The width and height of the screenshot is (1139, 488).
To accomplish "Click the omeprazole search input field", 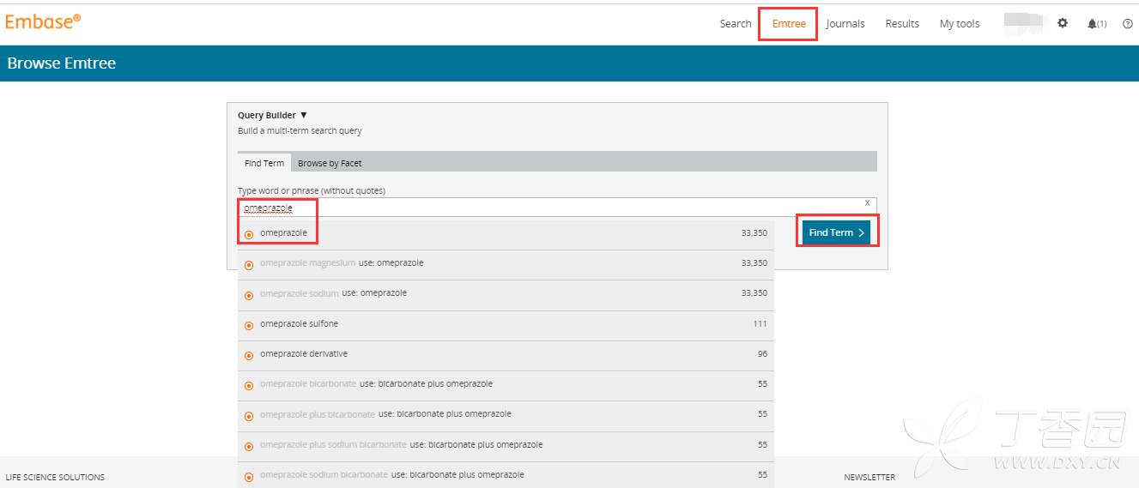I will coord(549,208).
